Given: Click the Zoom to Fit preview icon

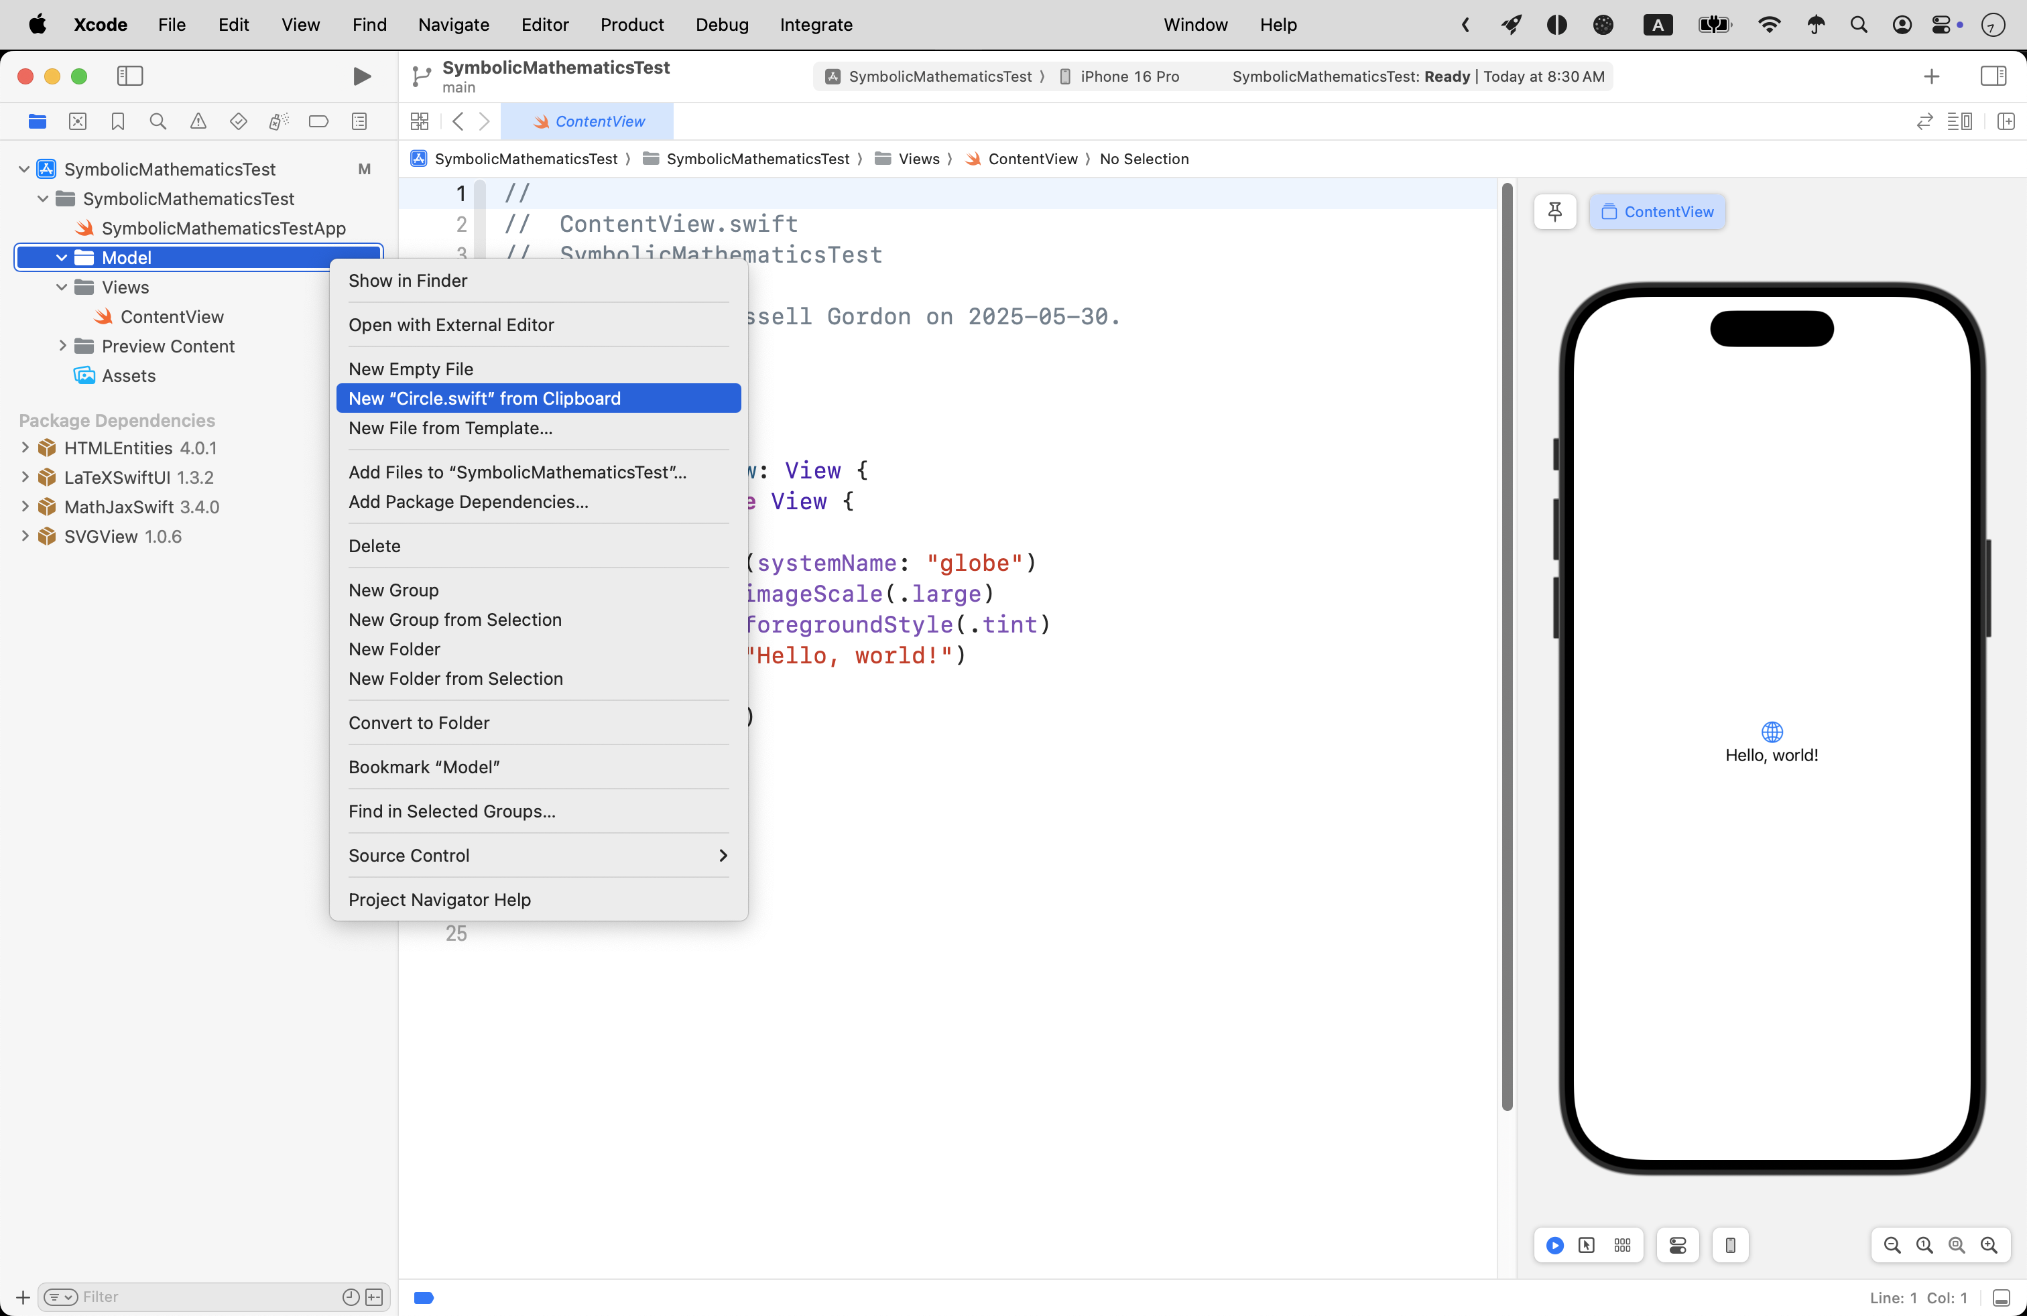Looking at the screenshot, I should pos(1957,1246).
